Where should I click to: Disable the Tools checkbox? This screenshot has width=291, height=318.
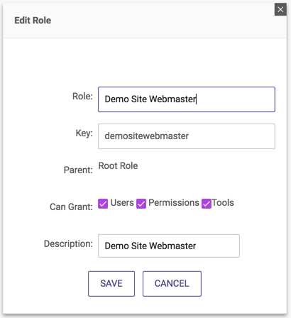click(207, 204)
